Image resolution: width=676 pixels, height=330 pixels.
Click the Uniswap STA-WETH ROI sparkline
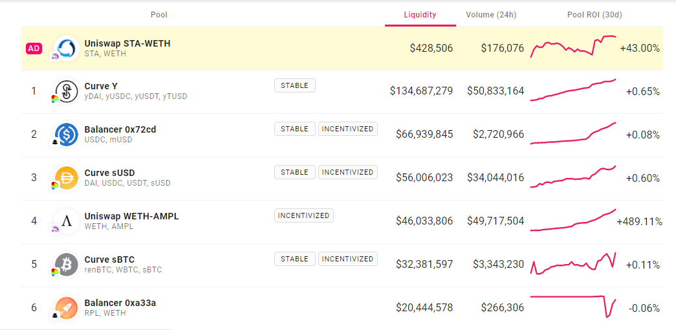click(x=573, y=47)
